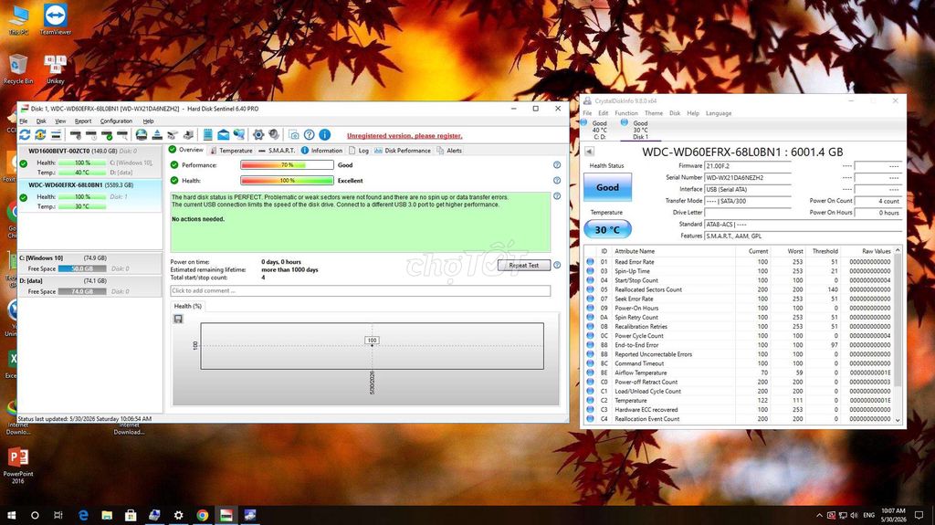Click the help icon beside Health Excellent
The width and height of the screenshot is (935, 525).
(557, 180)
